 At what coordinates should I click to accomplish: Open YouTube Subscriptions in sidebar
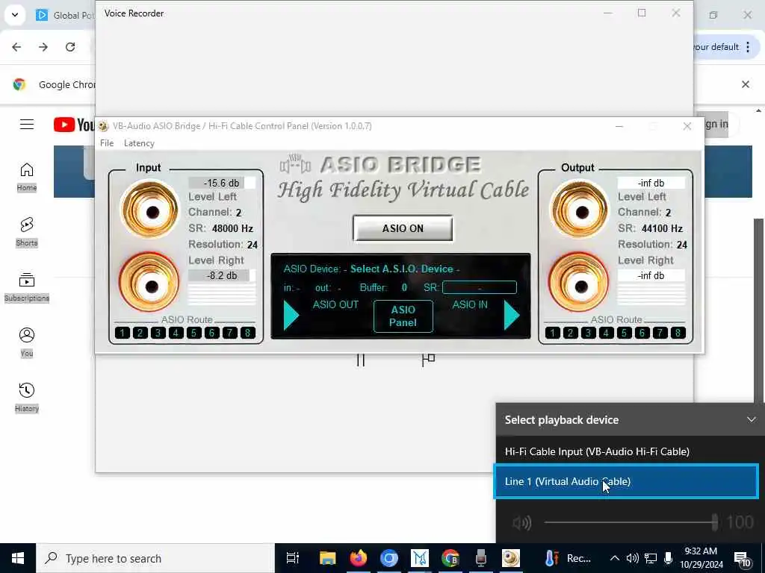coord(27,287)
